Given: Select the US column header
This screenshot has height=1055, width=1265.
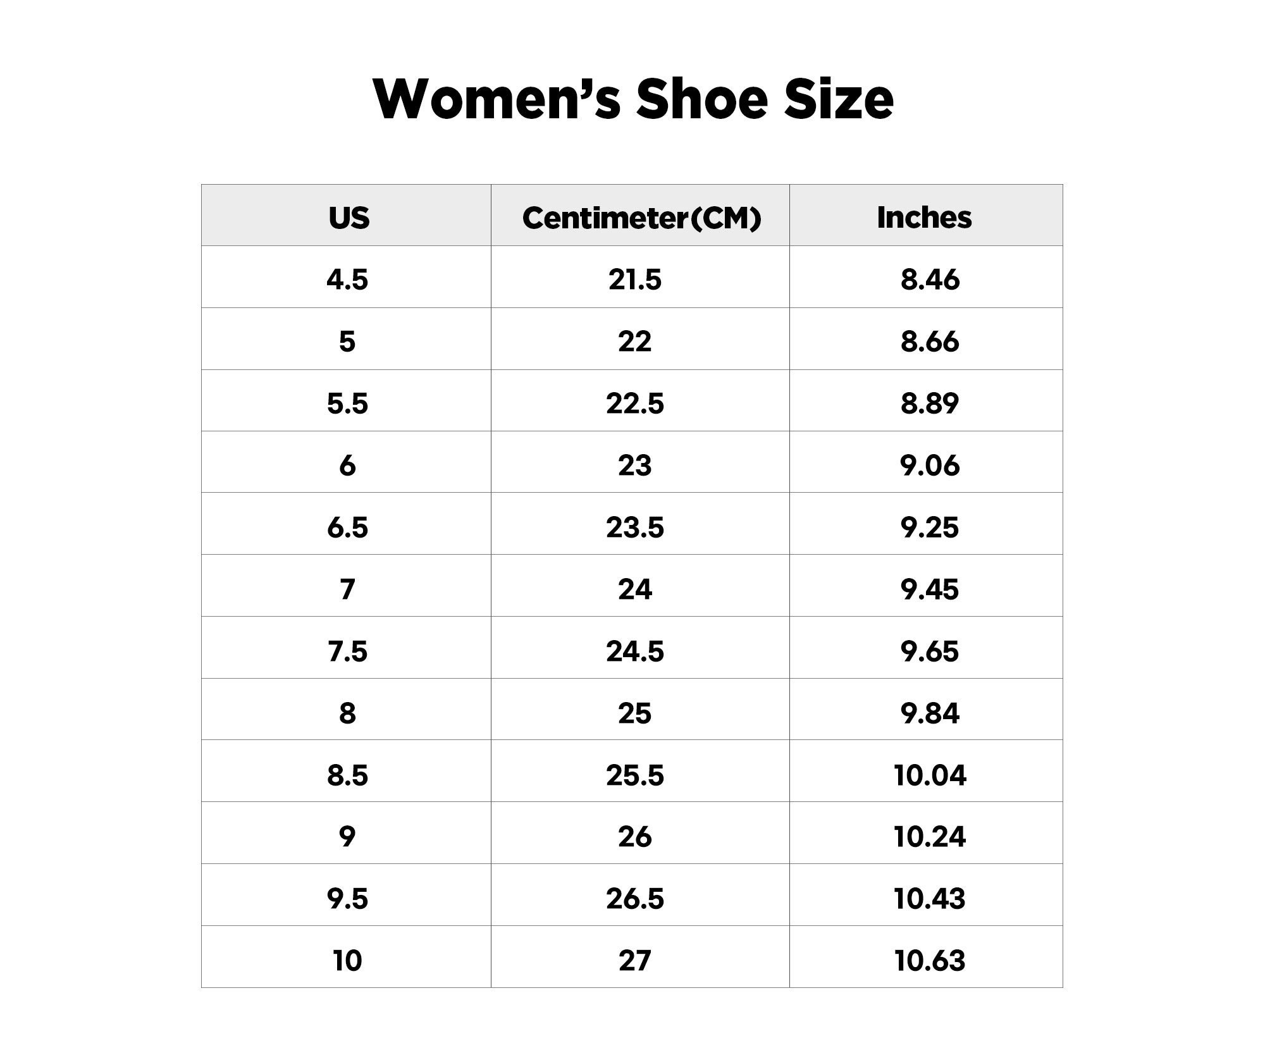Looking at the screenshot, I should [347, 216].
